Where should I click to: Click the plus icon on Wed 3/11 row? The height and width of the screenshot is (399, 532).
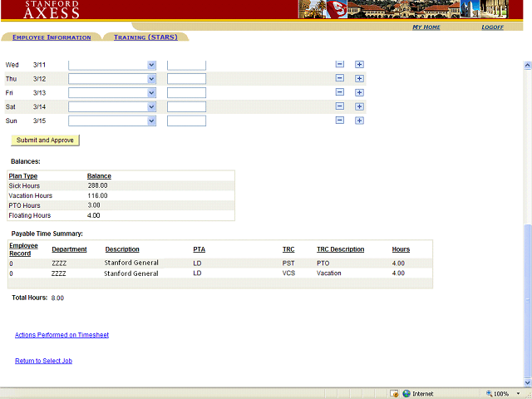tap(359, 65)
